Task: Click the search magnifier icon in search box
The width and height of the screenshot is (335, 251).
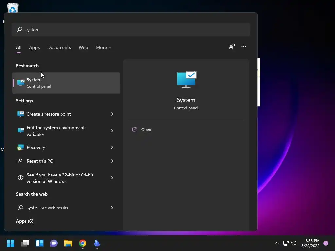Action: coord(20,29)
